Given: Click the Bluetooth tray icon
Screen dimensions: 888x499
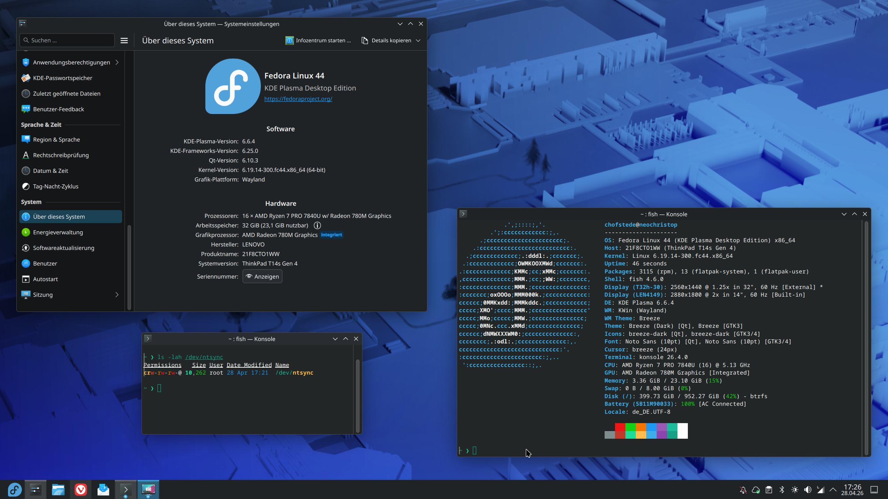Looking at the screenshot, I should (x=782, y=490).
